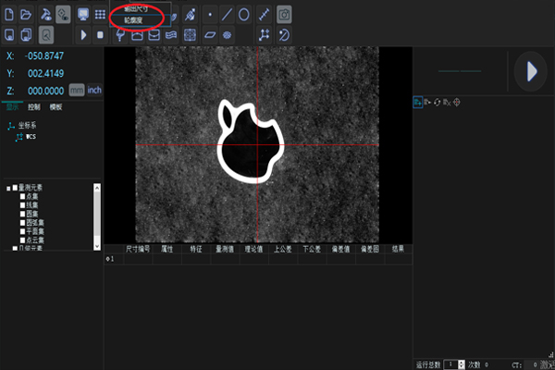
Task: Click the flashlight-shaped probe icon
Action: tap(120, 35)
